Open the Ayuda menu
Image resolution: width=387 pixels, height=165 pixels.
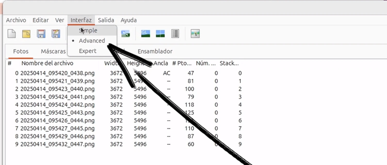pyautogui.click(x=128, y=20)
